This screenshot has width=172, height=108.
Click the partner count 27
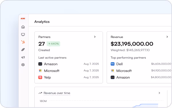click(42, 44)
